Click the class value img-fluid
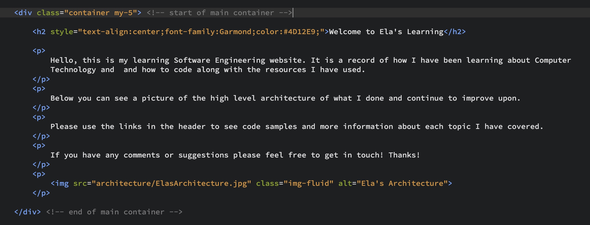The image size is (590, 225). [x=308, y=183]
